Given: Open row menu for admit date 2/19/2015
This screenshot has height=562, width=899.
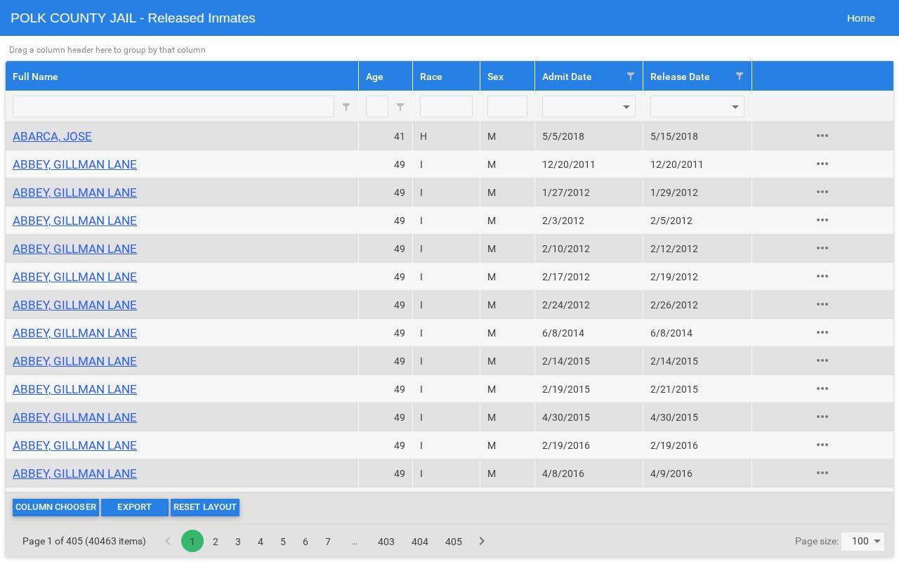Looking at the screenshot, I should click(822, 388).
